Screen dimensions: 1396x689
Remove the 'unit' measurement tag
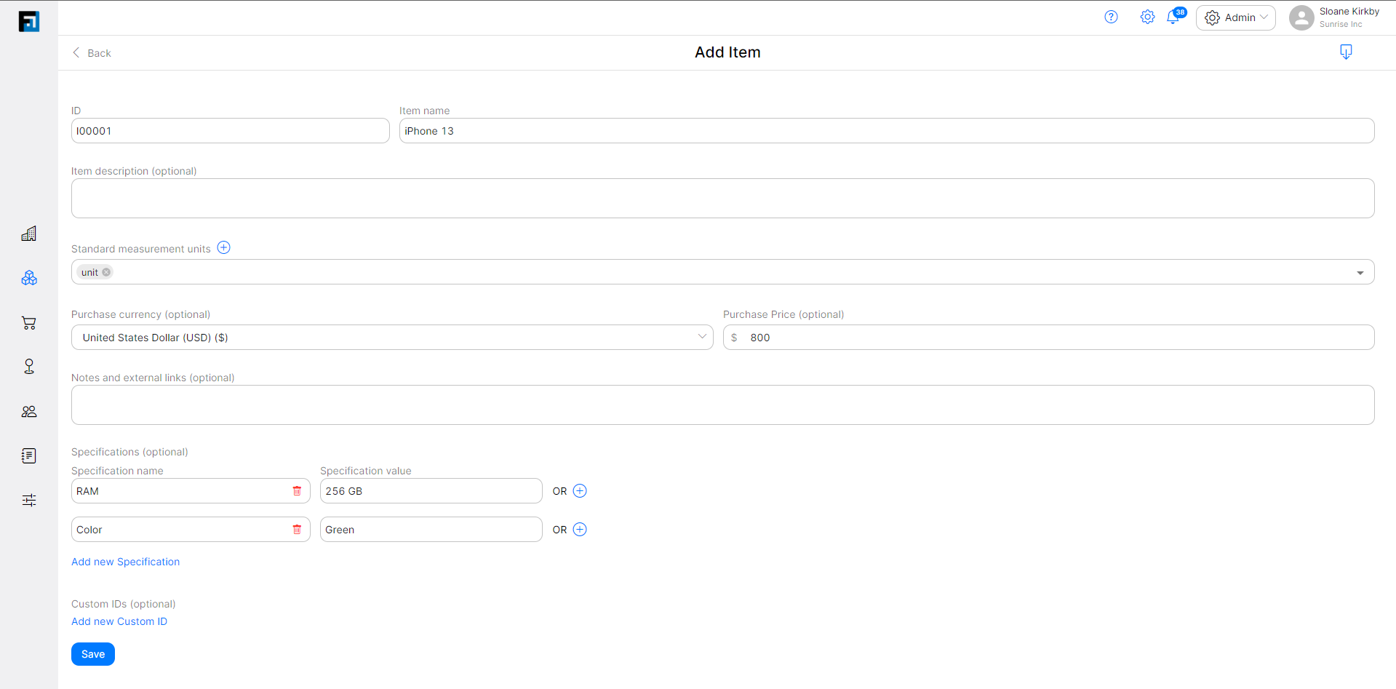pos(107,271)
